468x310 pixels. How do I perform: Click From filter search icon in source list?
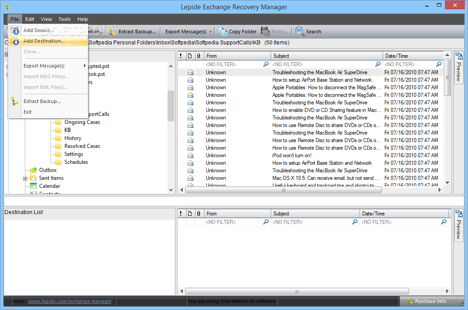[266, 64]
